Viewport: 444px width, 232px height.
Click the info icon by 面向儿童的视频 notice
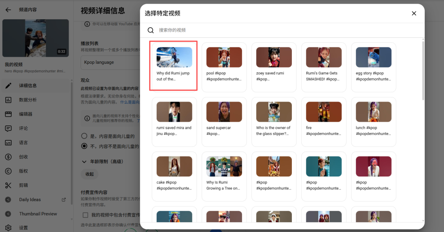click(x=87, y=118)
